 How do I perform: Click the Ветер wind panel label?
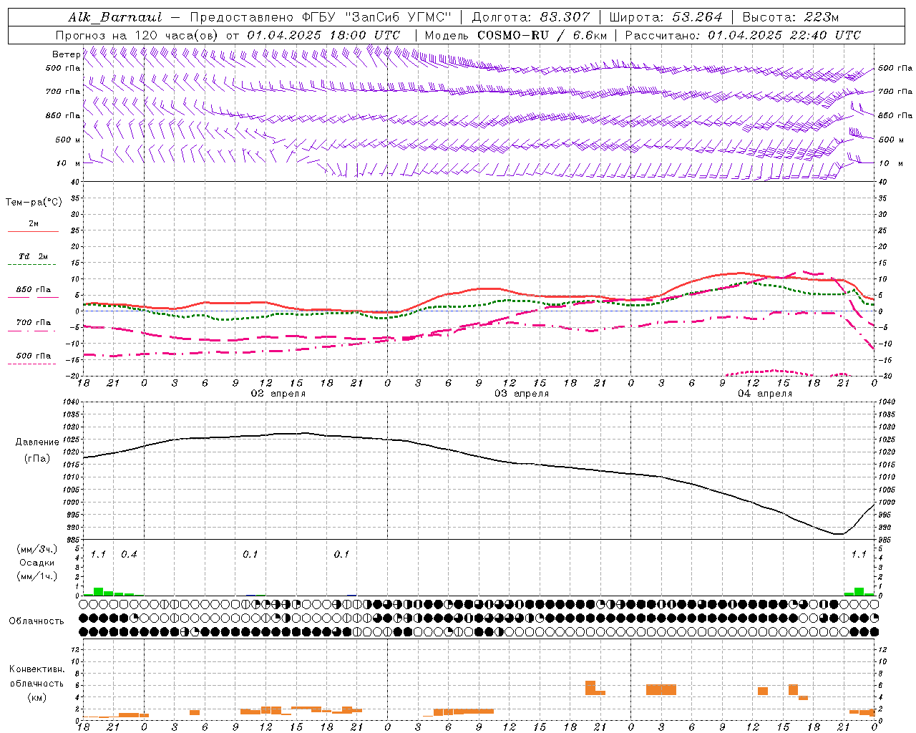(x=66, y=54)
